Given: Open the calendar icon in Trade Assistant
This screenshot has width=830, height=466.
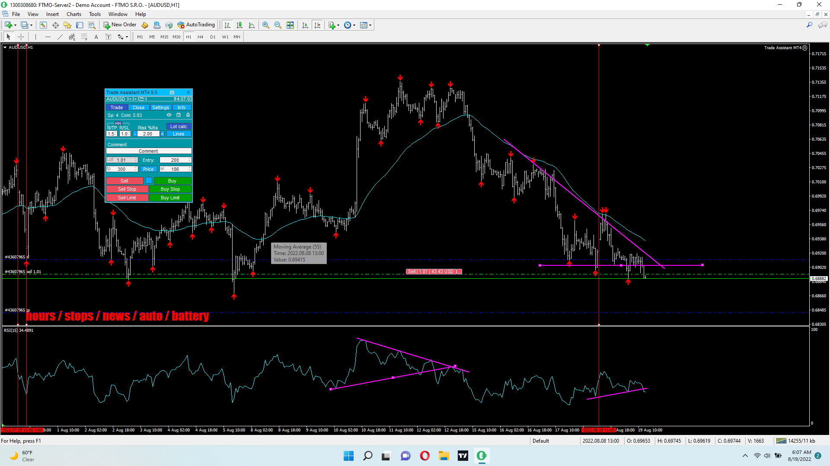Looking at the screenshot, I should [179, 115].
